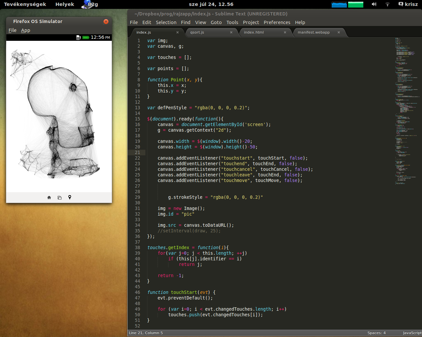The width and height of the screenshot is (422, 337).
Task: Open the Help menu in Sublime Text
Action: coord(300,22)
